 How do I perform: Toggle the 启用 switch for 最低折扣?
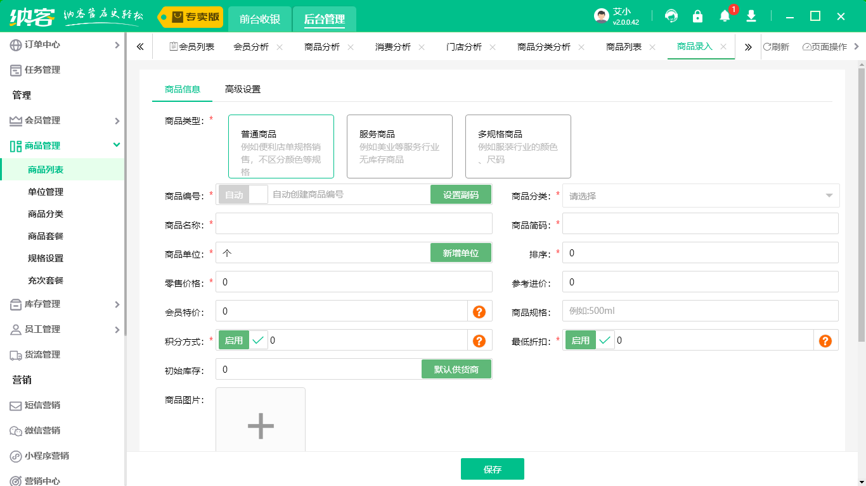click(590, 340)
